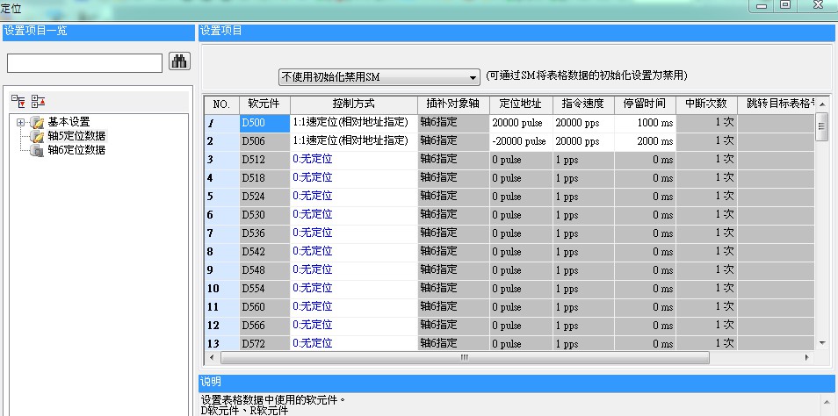838x416 pixels.
Task: Click the vertical scrollbar down arrow
Action: (822, 342)
